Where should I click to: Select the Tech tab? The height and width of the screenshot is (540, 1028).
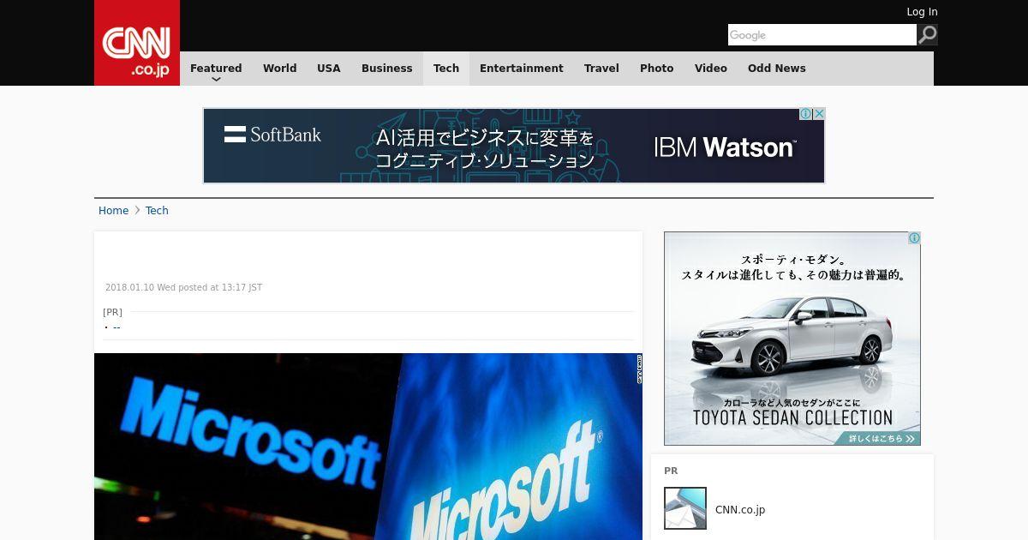[x=446, y=69]
